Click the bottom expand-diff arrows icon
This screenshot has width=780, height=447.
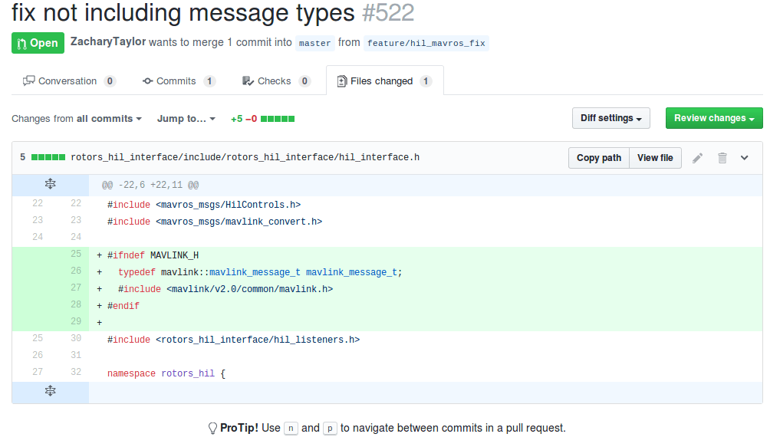click(x=51, y=391)
